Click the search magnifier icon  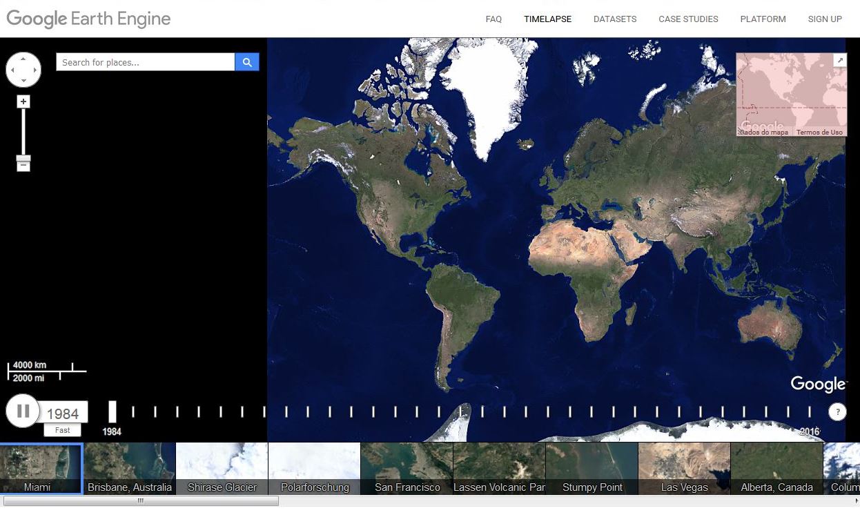coord(246,61)
